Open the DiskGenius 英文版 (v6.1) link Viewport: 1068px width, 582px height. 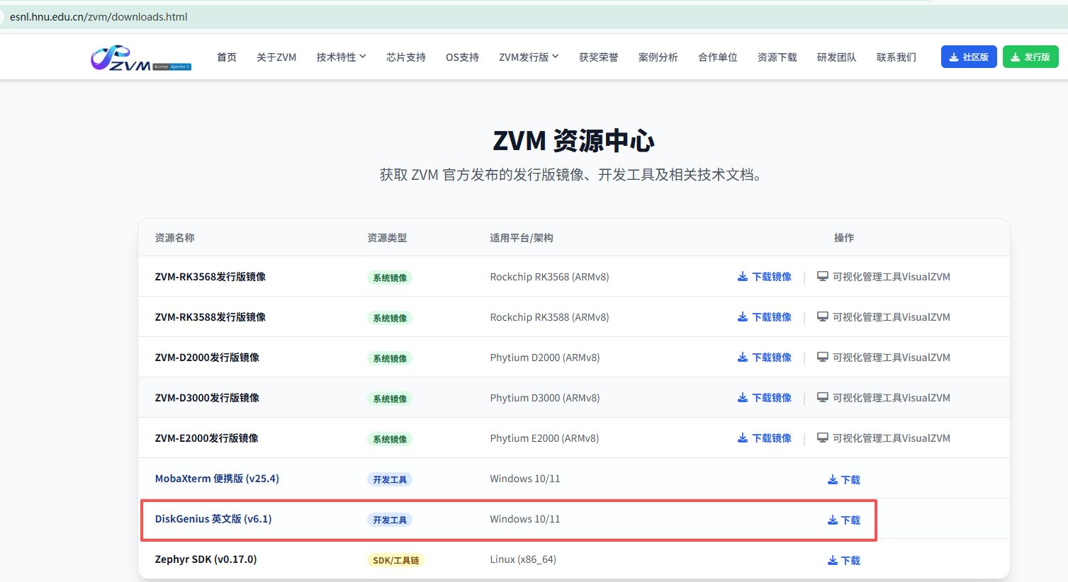click(213, 519)
